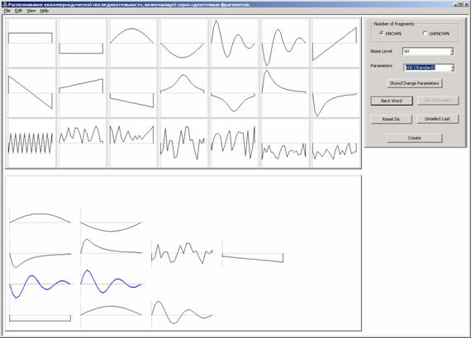Viewport: 471px width, 338px height.
Task: Choose the damped sine starting high tile
Action: (233, 43)
